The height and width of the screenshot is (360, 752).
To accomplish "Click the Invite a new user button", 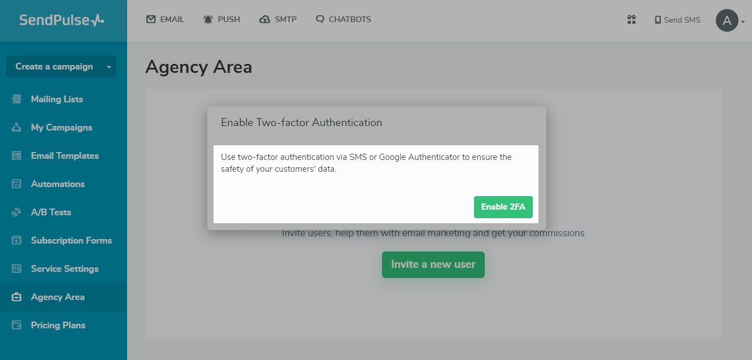I will point(433,264).
